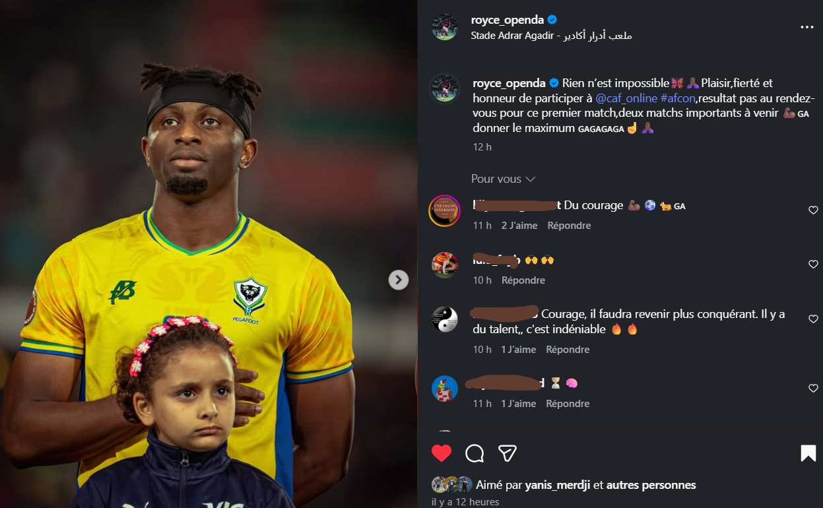
Task: Go to next photo with arrow button
Action: [x=398, y=280]
